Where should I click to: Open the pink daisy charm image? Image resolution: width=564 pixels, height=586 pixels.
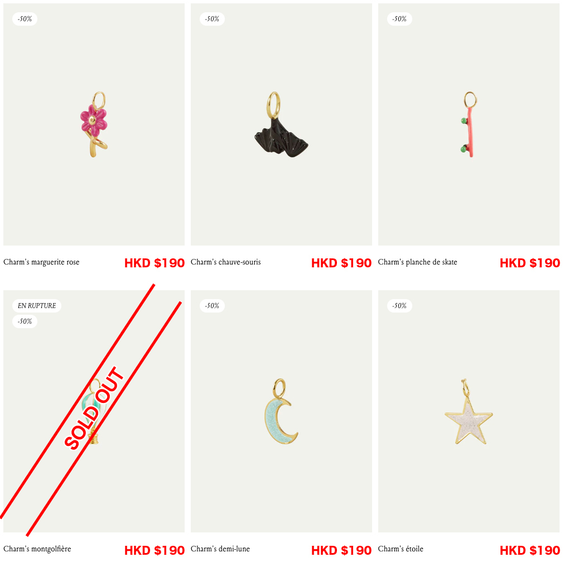tap(94, 124)
